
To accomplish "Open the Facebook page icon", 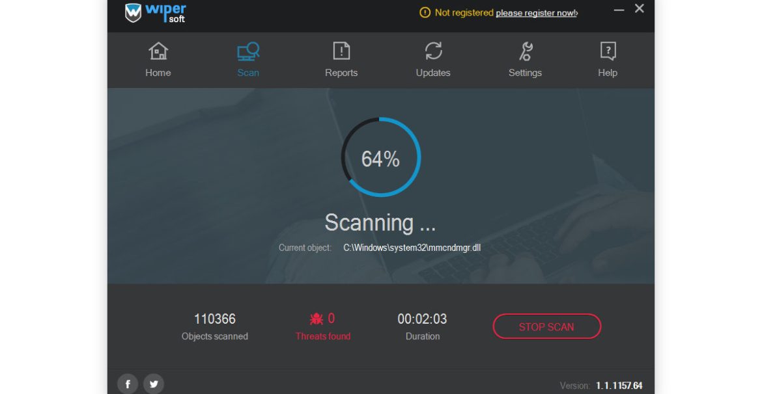I will (128, 384).
